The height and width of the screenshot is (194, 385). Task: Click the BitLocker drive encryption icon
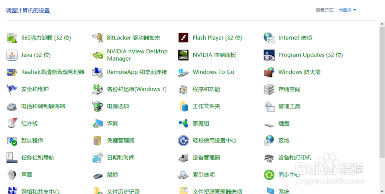tap(97, 38)
